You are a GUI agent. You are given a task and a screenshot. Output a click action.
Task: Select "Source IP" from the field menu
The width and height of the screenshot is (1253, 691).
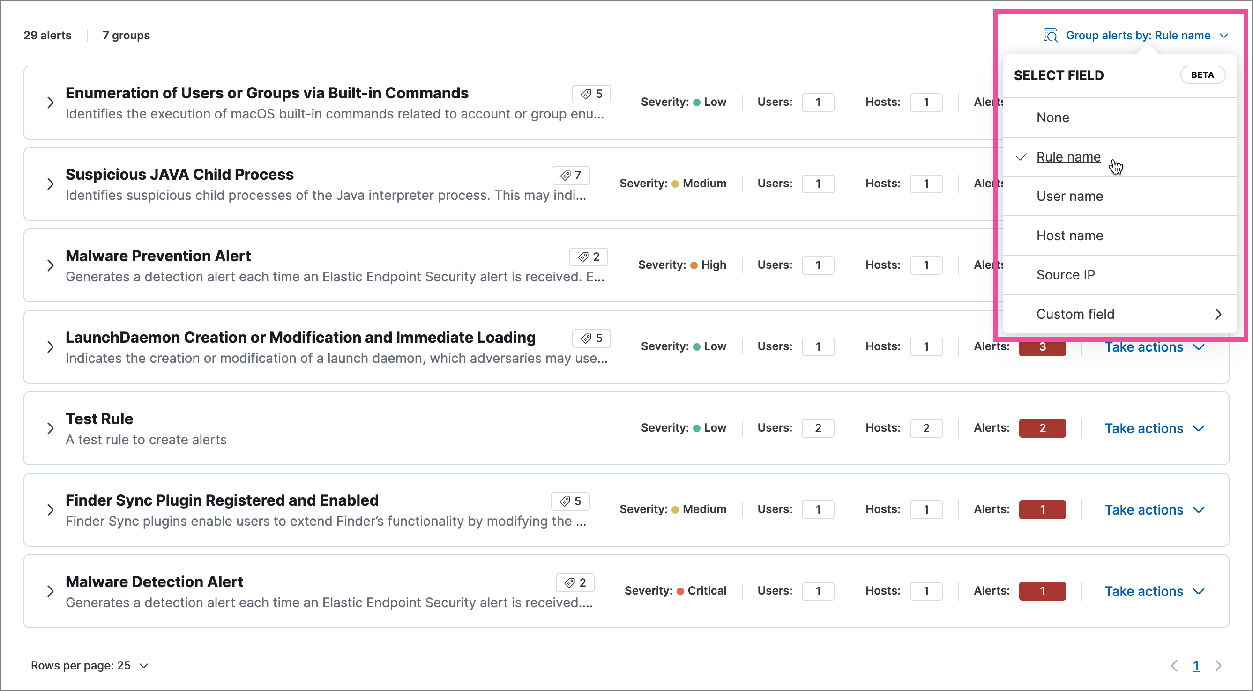click(x=1065, y=274)
